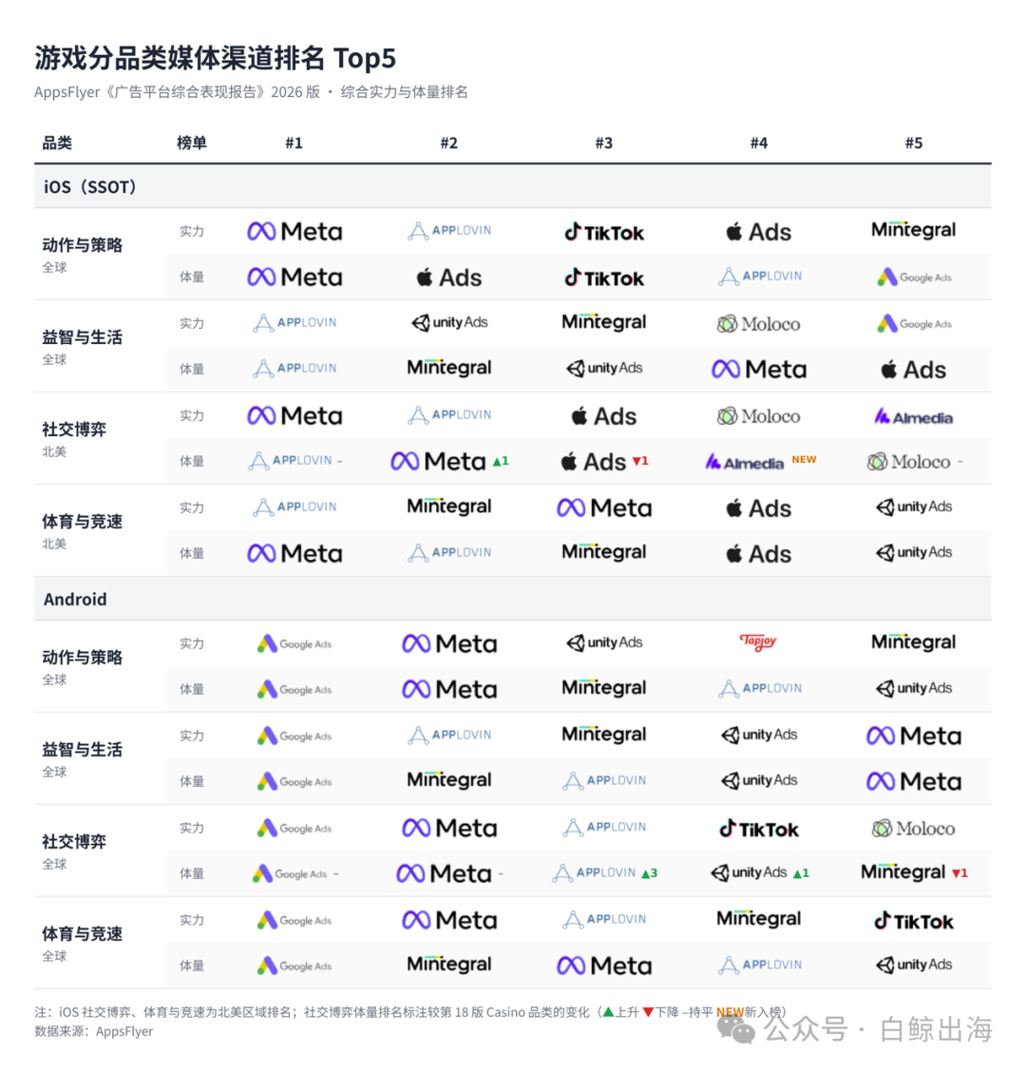The height and width of the screenshot is (1071, 1026).
Task: Click AppLovin logo in Android 益智与生活 实力 row
Action: pos(449,735)
